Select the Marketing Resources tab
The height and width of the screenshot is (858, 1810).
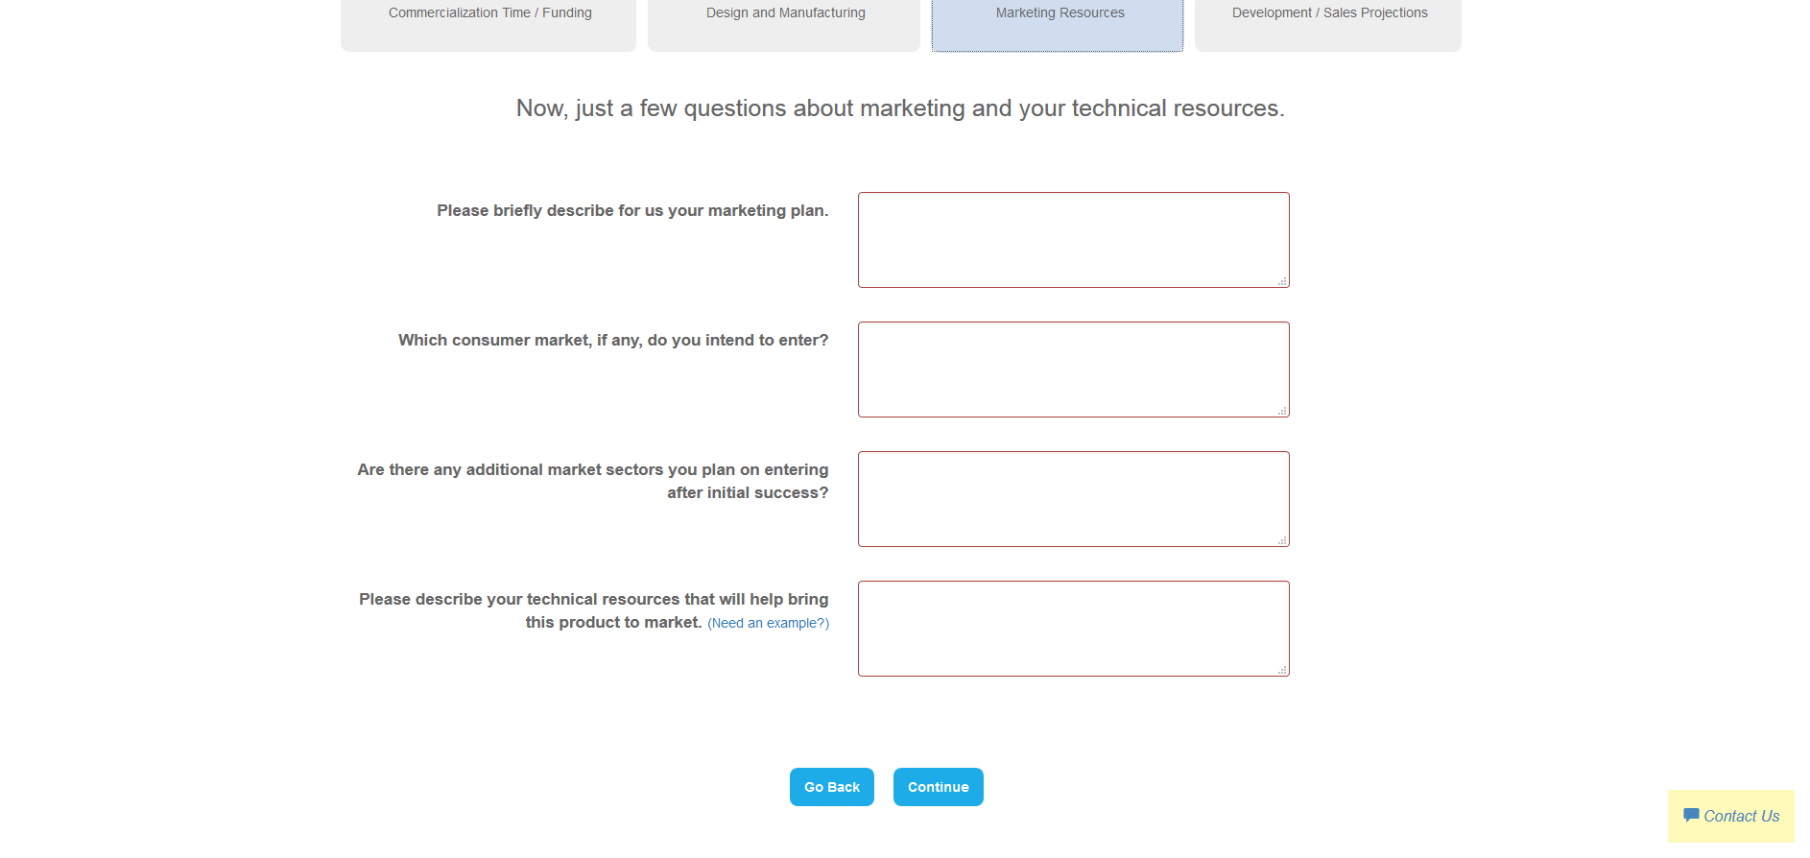(1060, 13)
